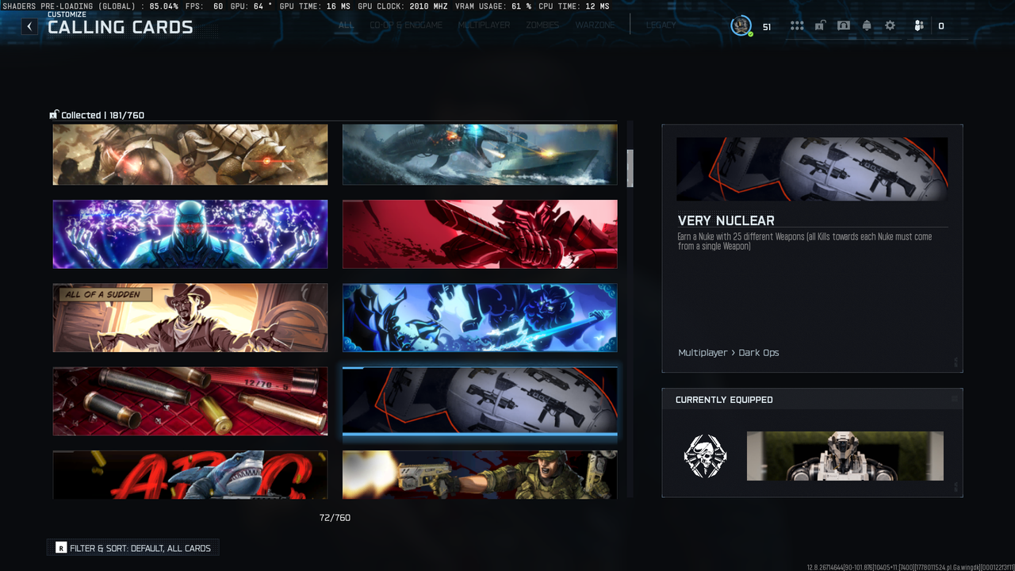Click the player level number 51
The height and width of the screenshot is (571, 1015).
(x=767, y=27)
